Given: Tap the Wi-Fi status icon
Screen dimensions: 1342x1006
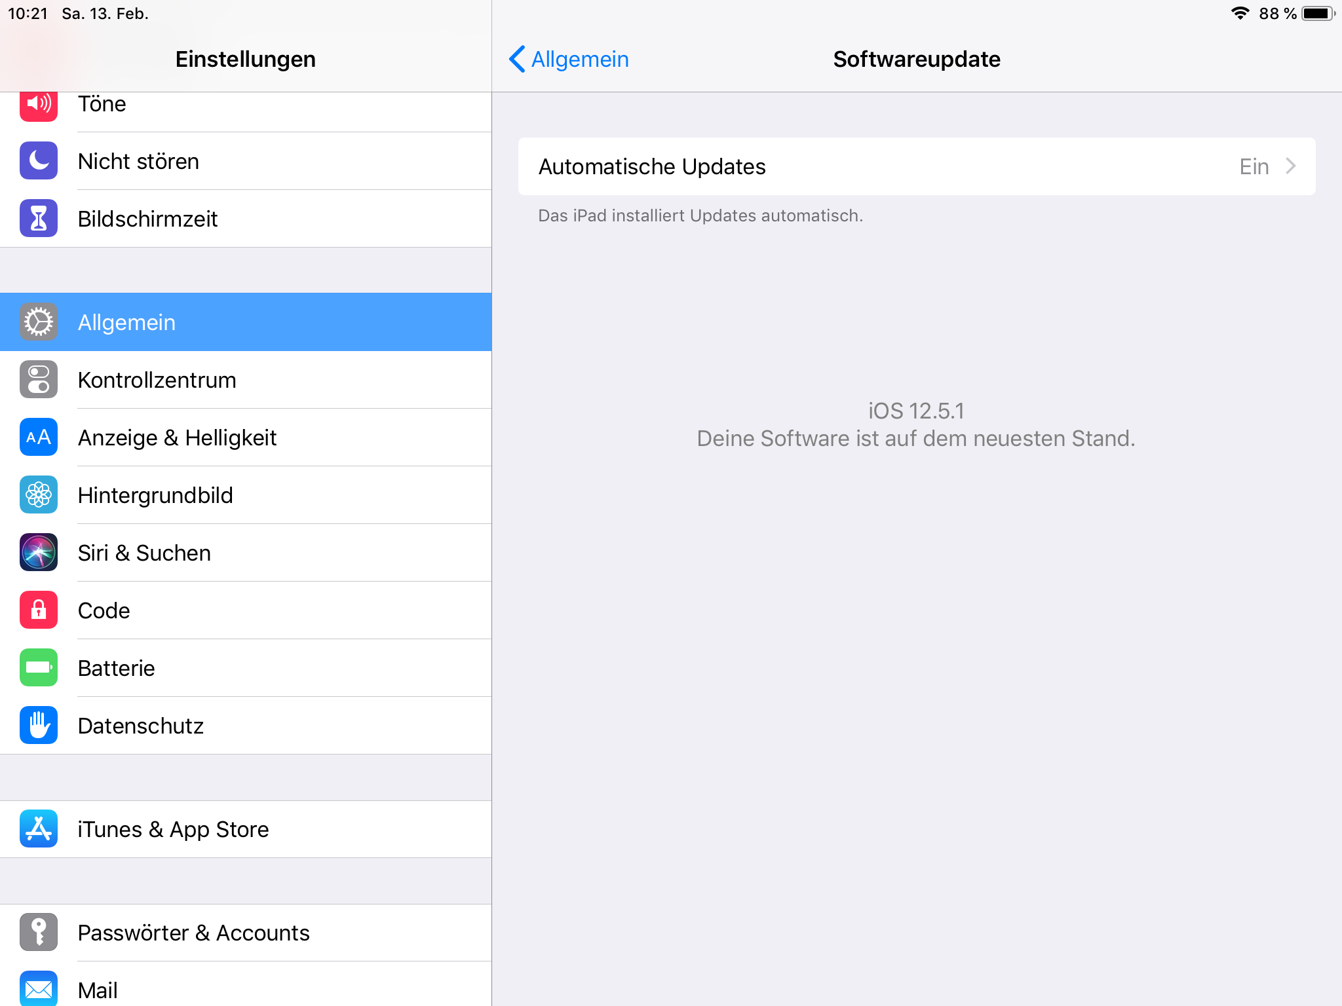Looking at the screenshot, I should pos(1240,14).
